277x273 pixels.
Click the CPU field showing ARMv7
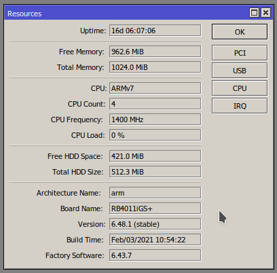click(x=155, y=88)
